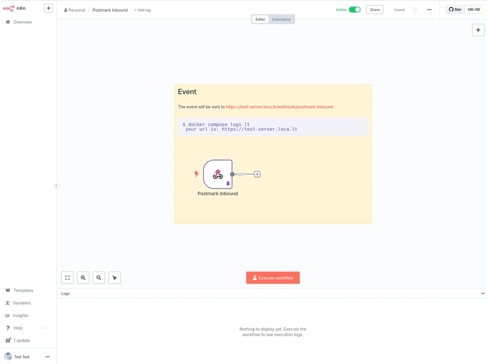Click the Saved status text
This screenshot has width=487, height=364.
[399, 10]
